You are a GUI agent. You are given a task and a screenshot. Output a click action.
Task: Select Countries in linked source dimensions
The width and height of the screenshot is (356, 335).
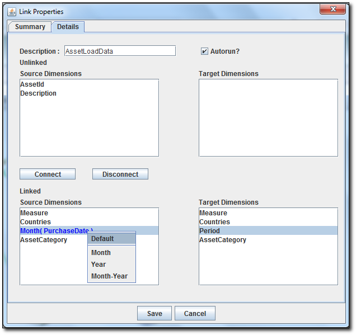pos(36,222)
